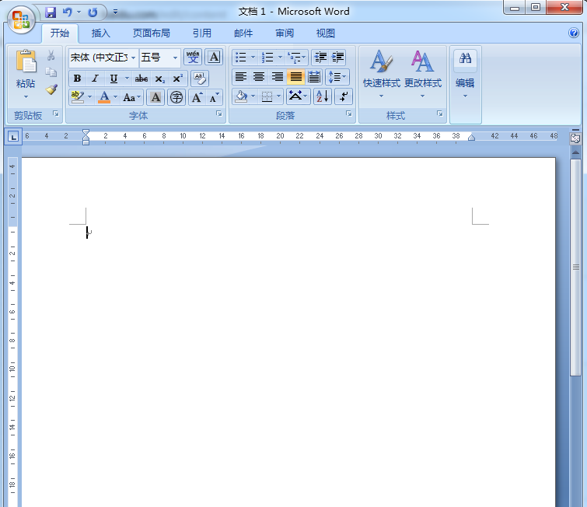Screen dimensions: 587x507
Task: Toggle underline formatting
Action: point(114,79)
